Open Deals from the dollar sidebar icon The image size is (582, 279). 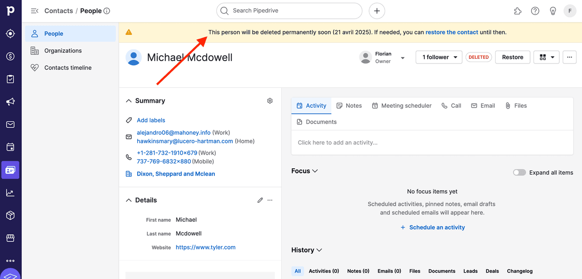[10, 56]
